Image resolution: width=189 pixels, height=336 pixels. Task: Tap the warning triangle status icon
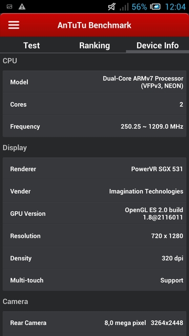pyautogui.click(x=22, y=7)
